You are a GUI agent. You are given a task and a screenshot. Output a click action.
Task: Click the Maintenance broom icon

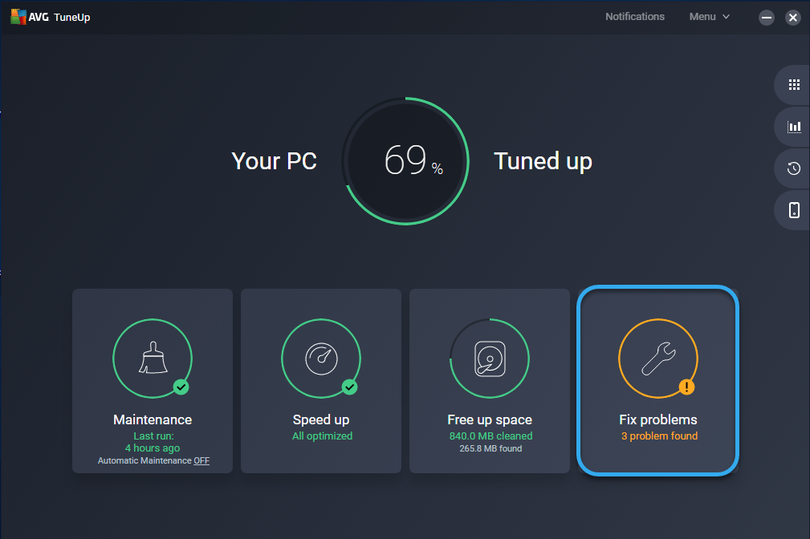pyautogui.click(x=153, y=358)
